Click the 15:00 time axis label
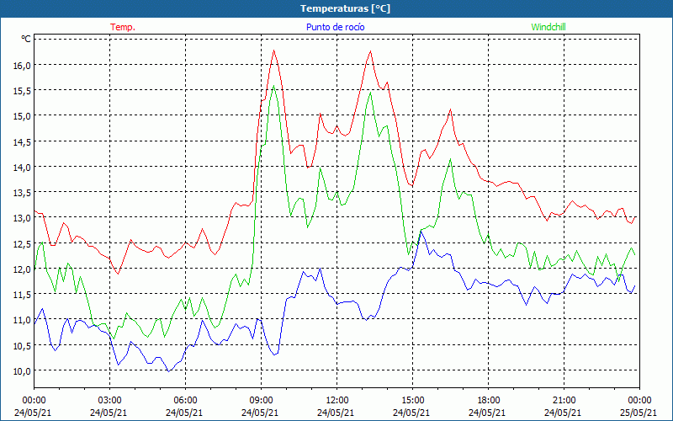Image resolution: width=673 pixels, height=421 pixels. point(412,401)
